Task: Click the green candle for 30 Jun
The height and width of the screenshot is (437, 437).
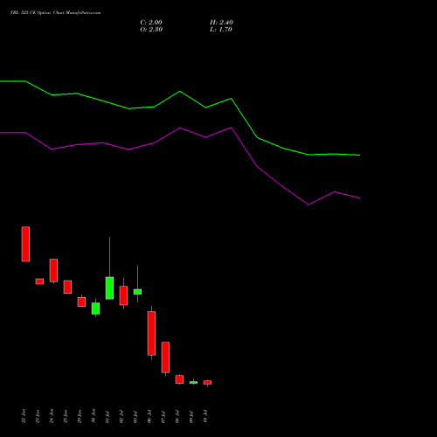Action: 95,309
